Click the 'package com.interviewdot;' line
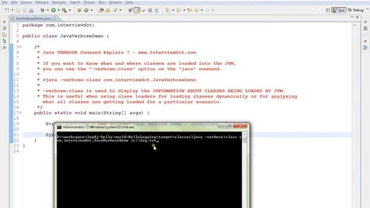Viewport: 370px width, 208px height. point(58,25)
